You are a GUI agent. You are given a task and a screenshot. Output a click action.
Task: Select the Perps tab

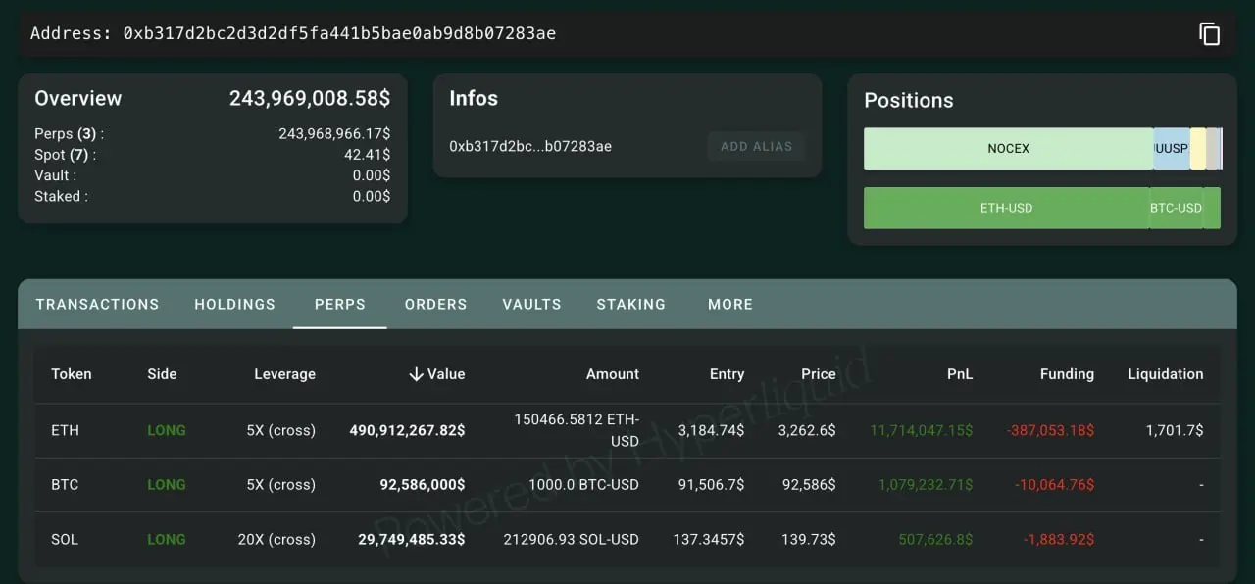click(339, 304)
